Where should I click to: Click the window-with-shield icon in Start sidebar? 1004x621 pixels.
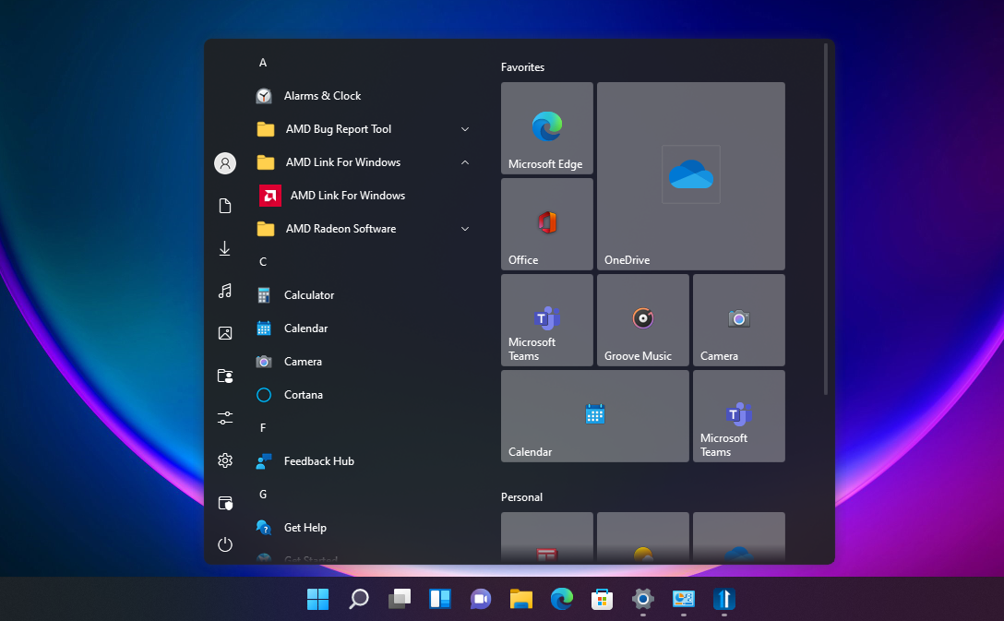click(225, 503)
